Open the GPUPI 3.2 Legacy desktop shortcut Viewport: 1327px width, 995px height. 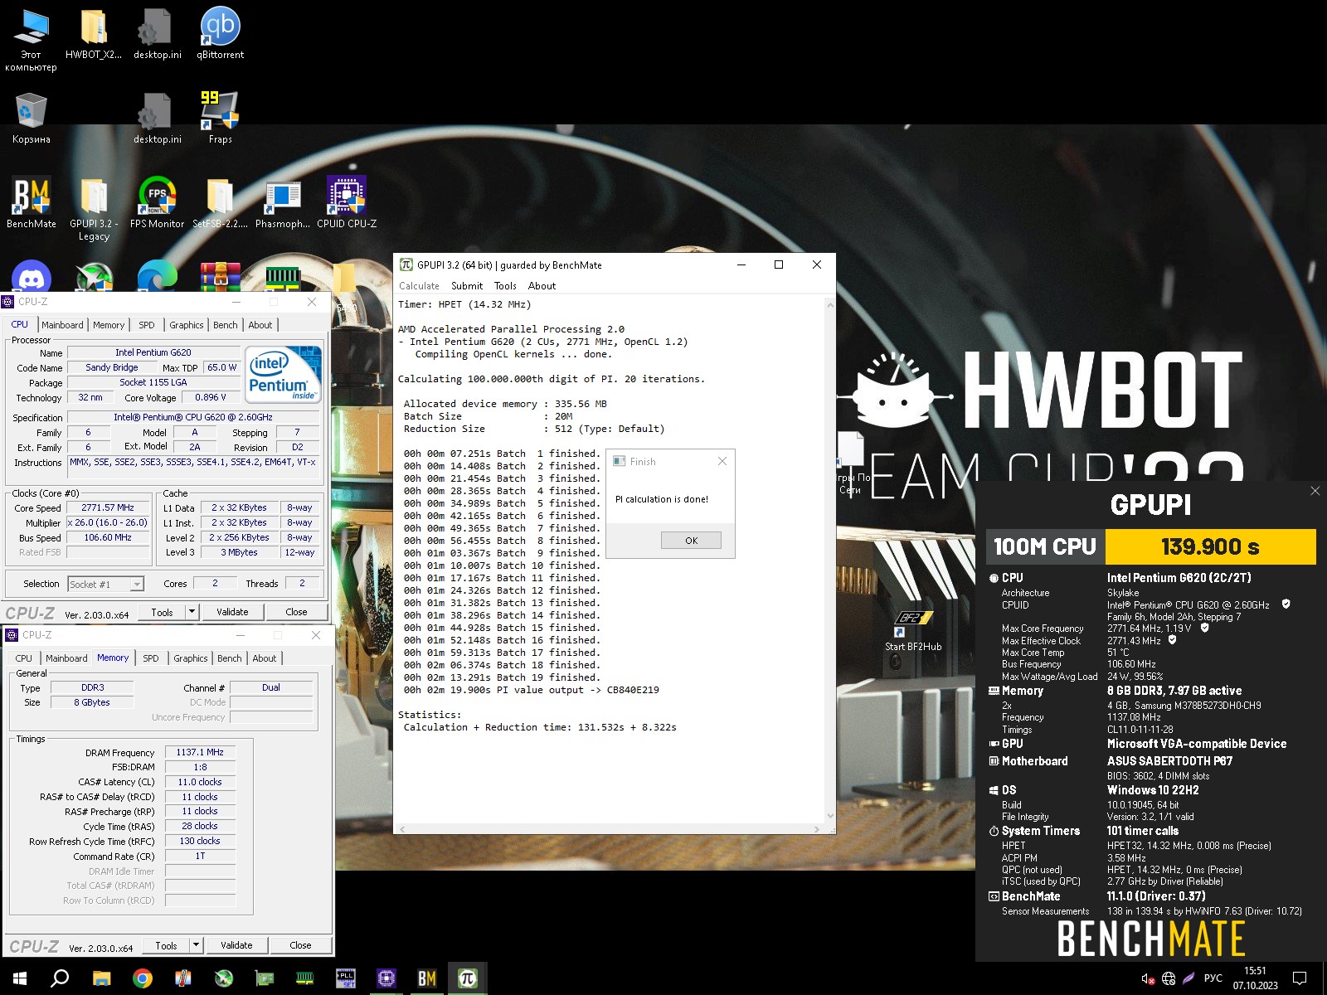point(94,208)
